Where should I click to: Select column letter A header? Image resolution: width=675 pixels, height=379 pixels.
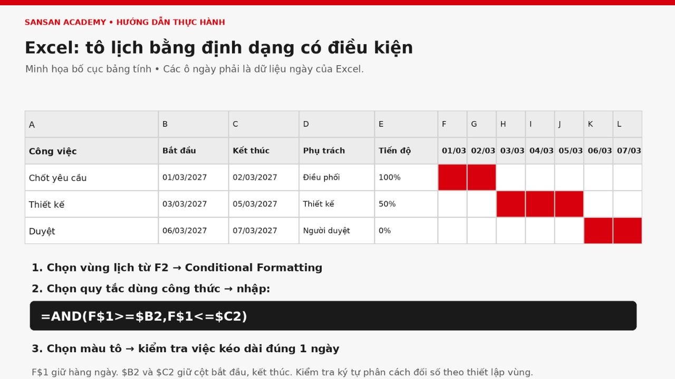[x=92, y=124]
